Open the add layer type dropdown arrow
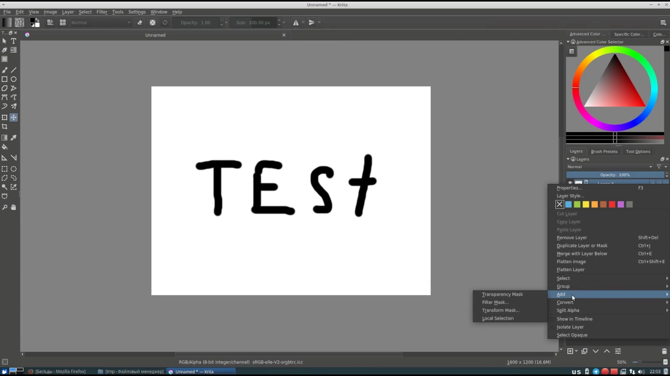This screenshot has height=376, width=670. pos(576,351)
